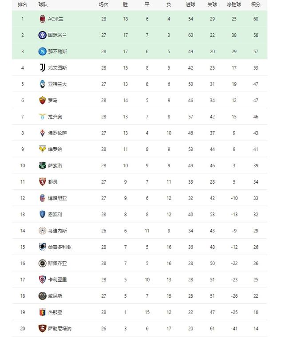This screenshot has width=293, height=338.
Task: Open the 维罗纳 team name link
Action: [x=55, y=149]
